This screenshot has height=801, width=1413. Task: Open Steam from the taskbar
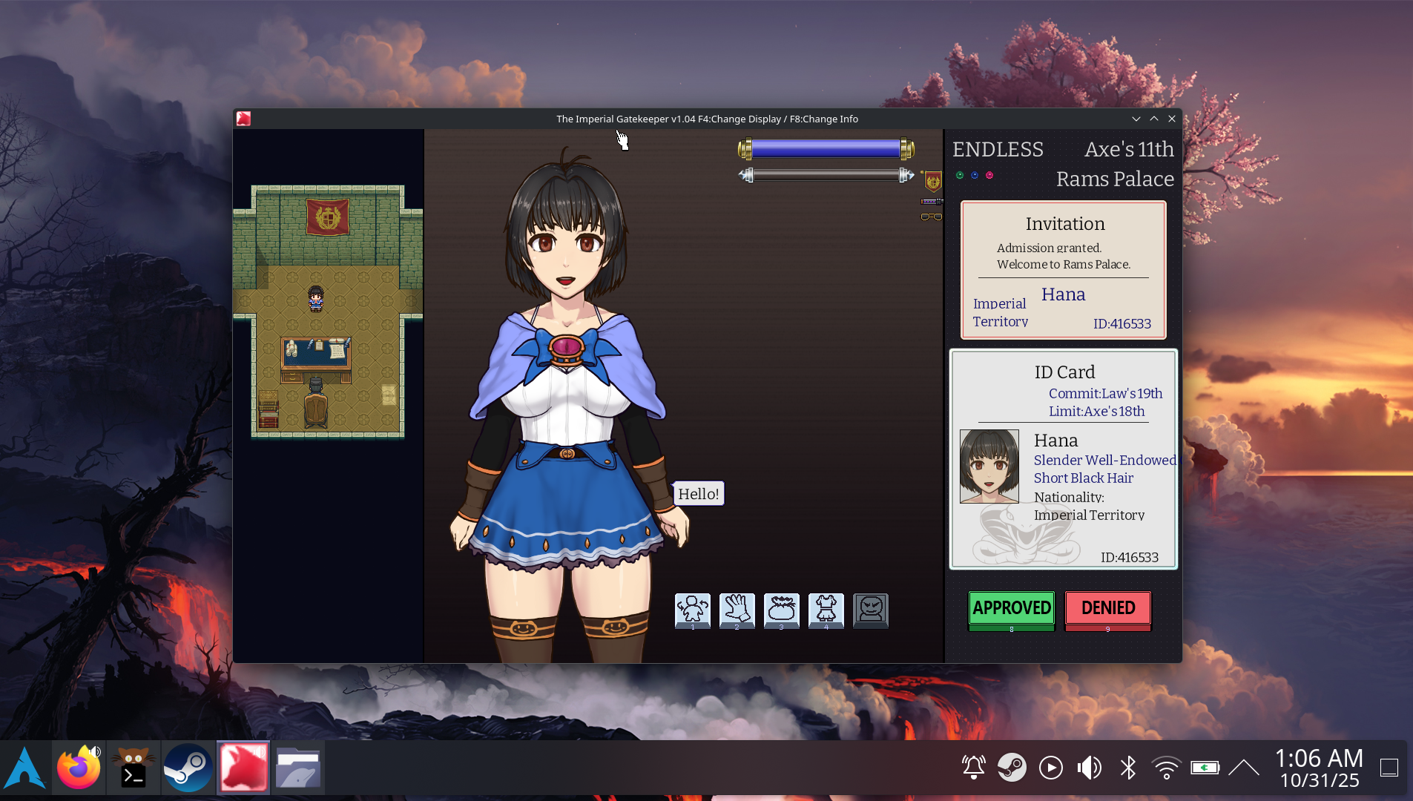point(188,768)
